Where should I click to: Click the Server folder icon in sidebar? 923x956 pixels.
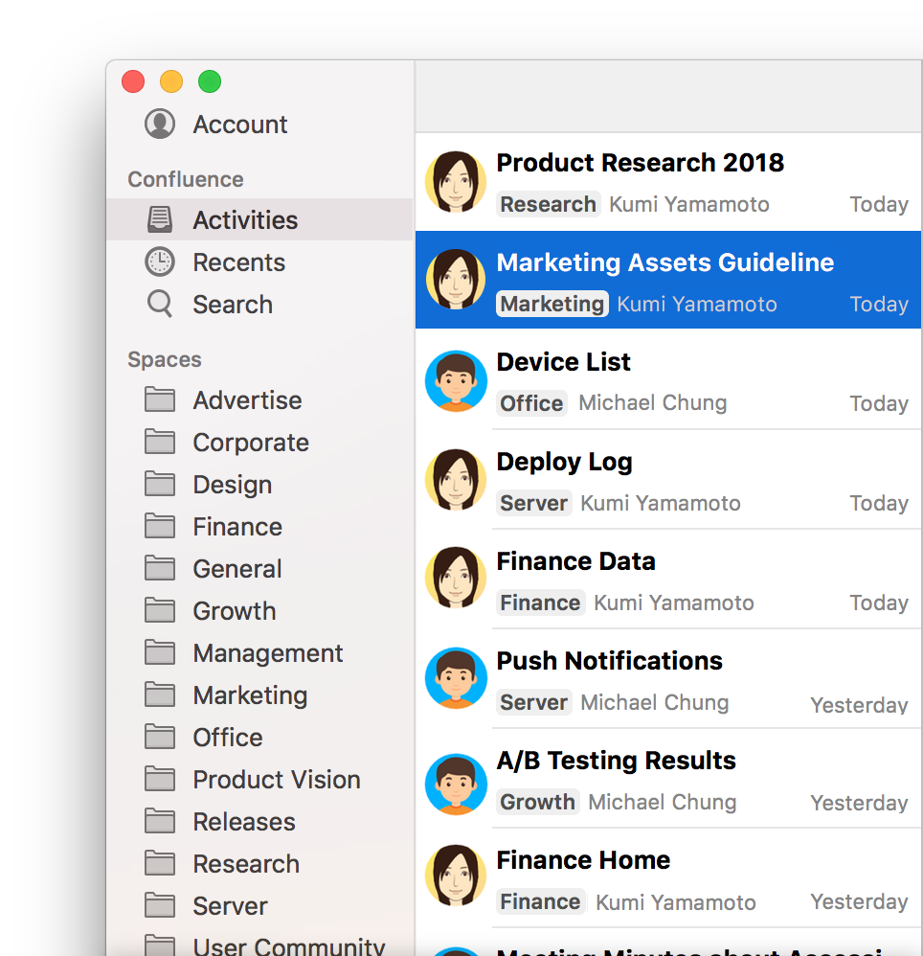[160, 905]
